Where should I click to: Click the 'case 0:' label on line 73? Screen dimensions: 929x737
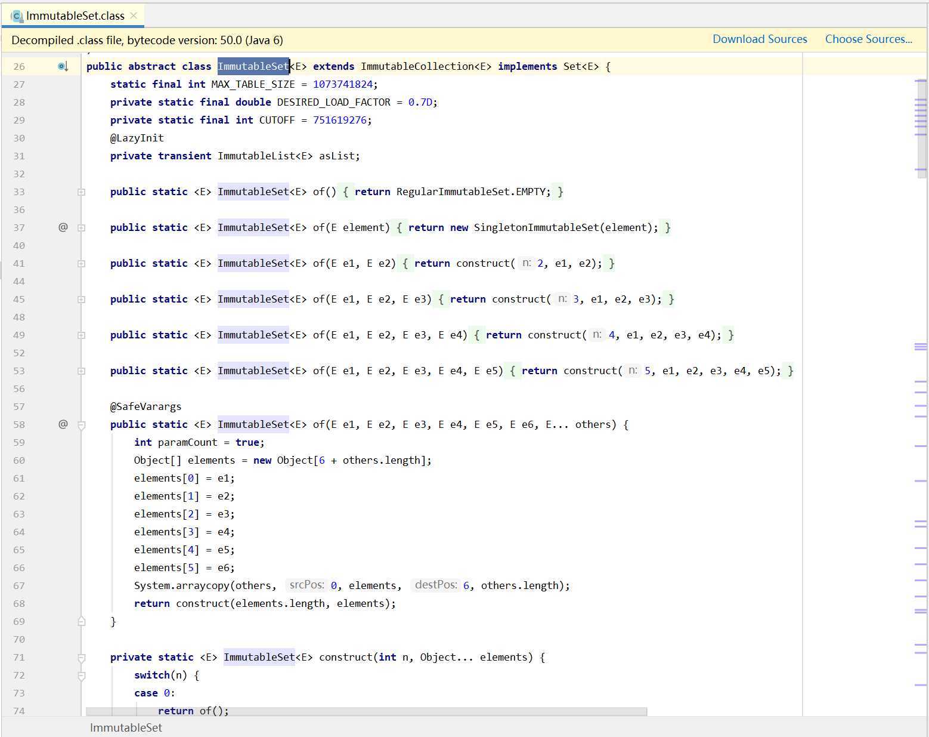point(154,693)
